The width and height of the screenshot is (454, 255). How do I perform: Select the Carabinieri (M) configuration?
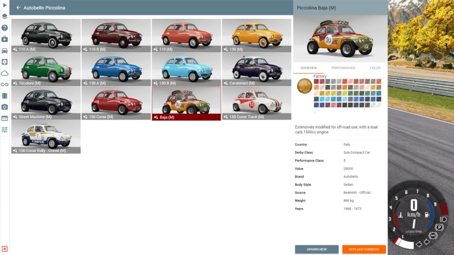pyautogui.click(x=257, y=69)
